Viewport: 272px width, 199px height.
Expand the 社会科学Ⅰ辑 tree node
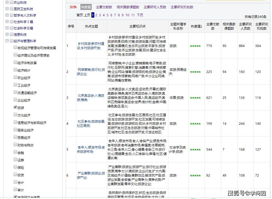click(7, 21)
